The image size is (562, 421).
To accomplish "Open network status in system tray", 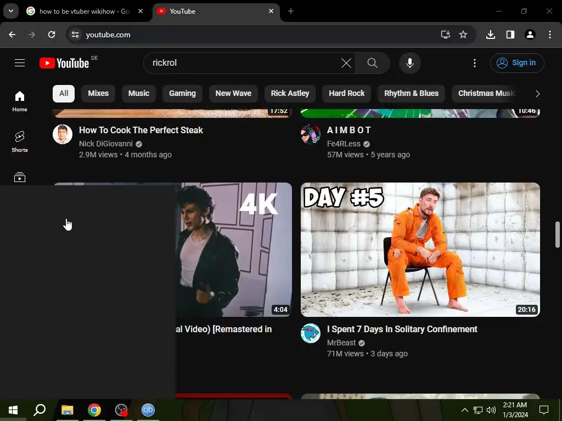I will (478, 410).
